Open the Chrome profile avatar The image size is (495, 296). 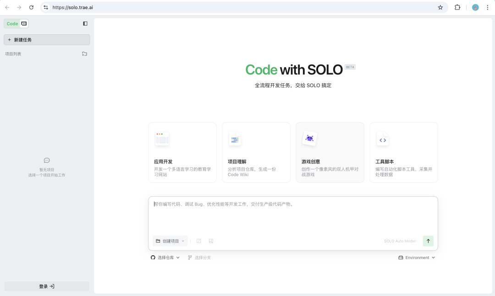click(475, 7)
